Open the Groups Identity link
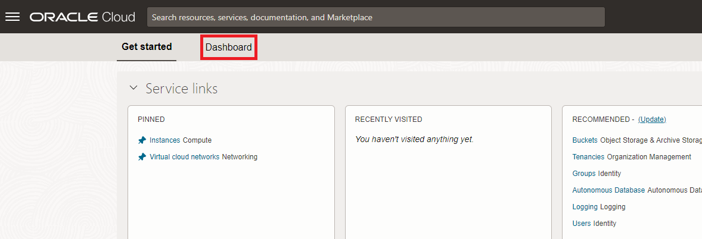This screenshot has width=702, height=239. coord(583,174)
